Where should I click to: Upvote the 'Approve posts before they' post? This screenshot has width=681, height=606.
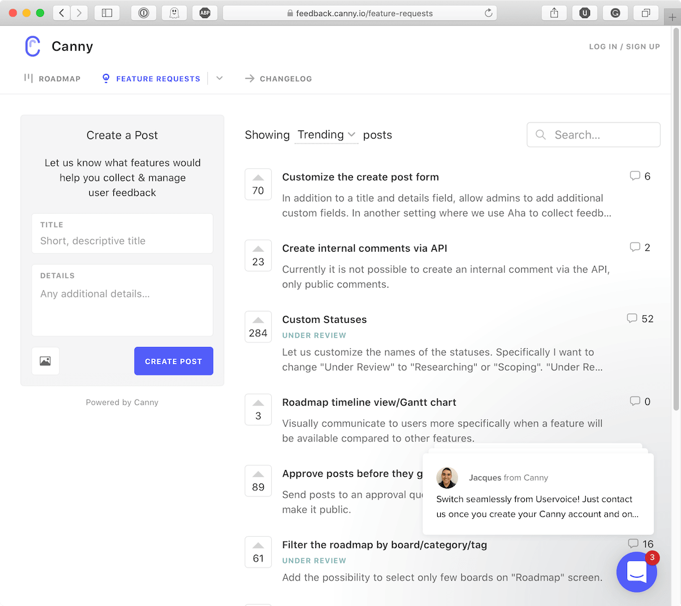click(x=258, y=480)
